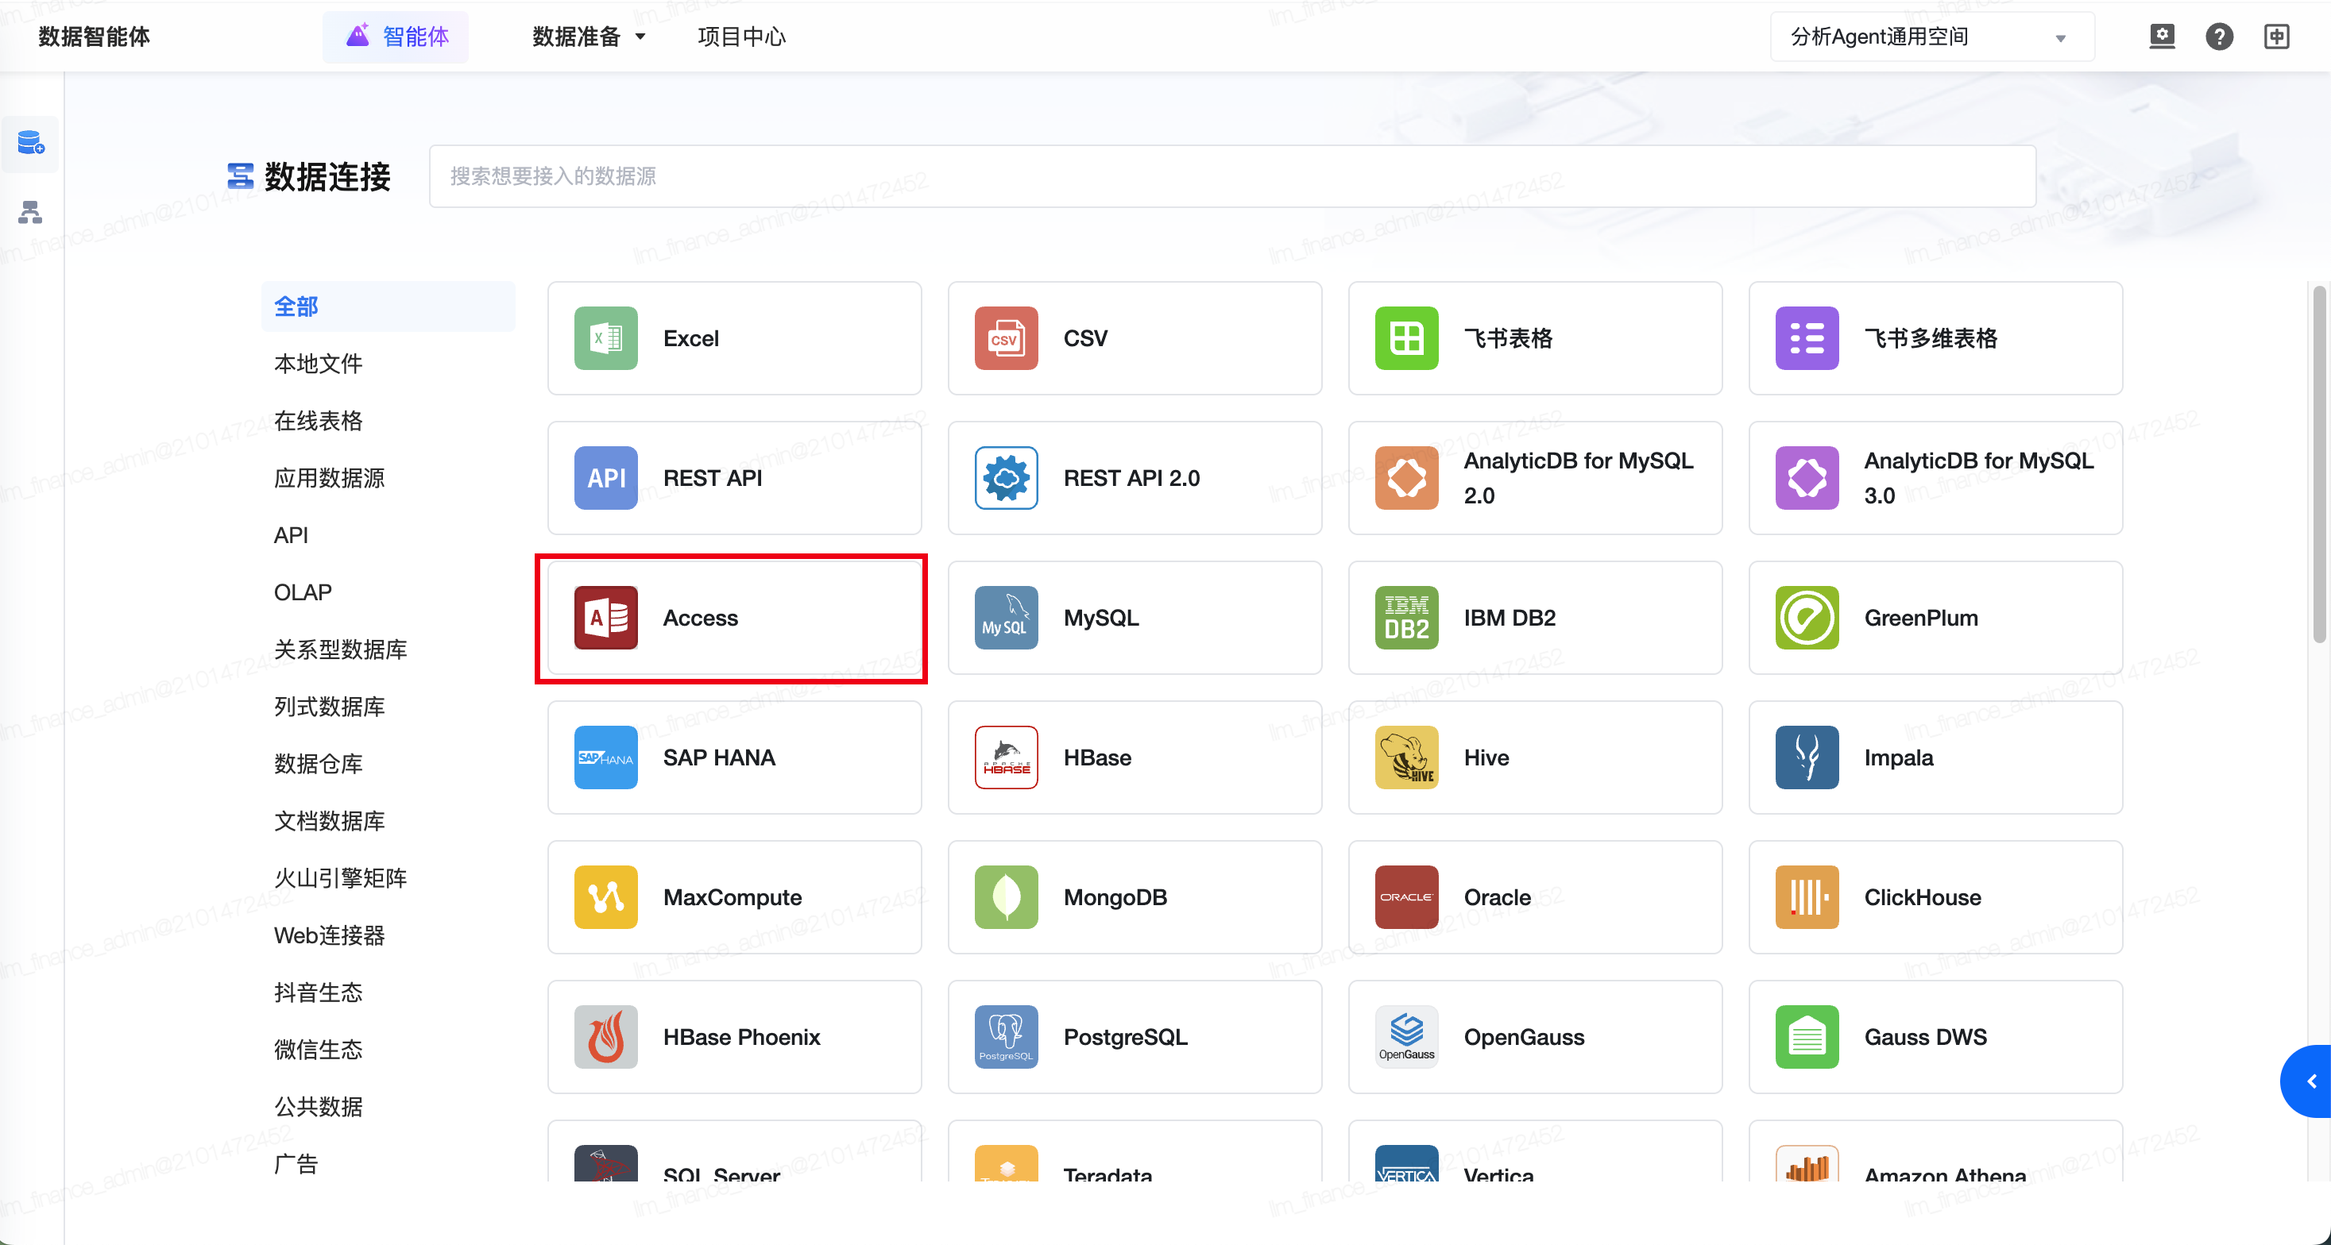
Task: Filter by 应用数据源 category
Action: pyautogui.click(x=330, y=477)
